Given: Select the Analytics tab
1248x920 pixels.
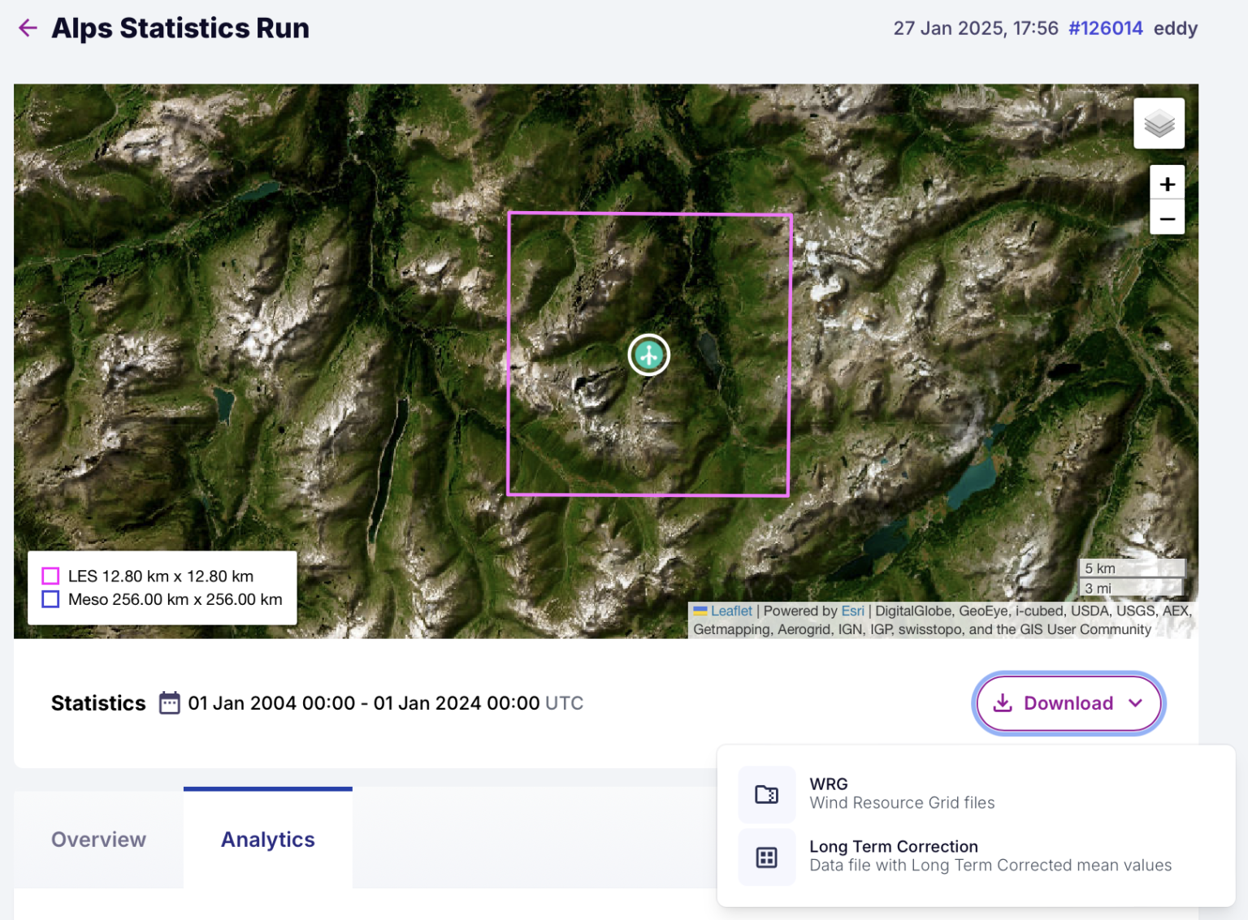Looking at the screenshot, I should point(267,840).
